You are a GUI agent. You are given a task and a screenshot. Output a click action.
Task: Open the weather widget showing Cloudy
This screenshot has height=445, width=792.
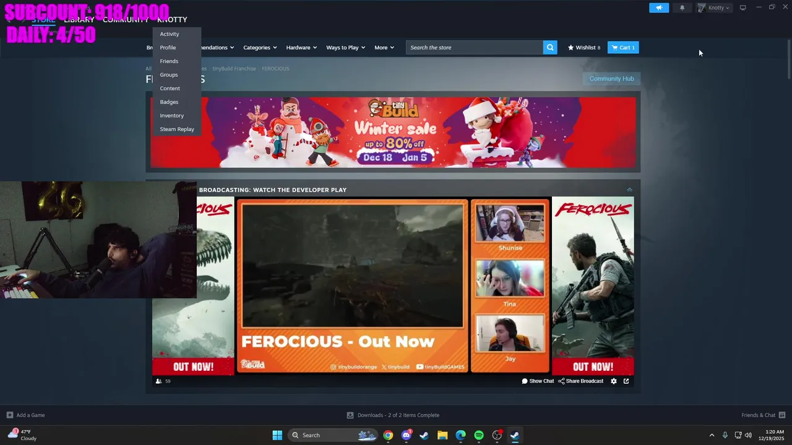(22, 435)
